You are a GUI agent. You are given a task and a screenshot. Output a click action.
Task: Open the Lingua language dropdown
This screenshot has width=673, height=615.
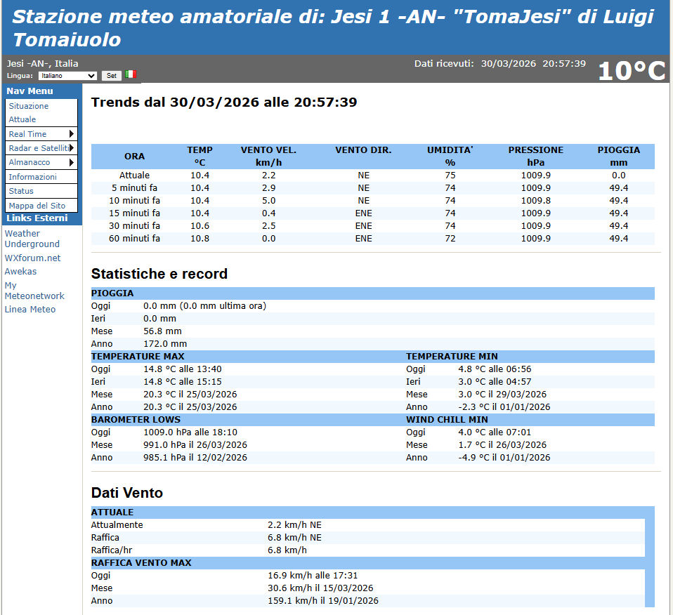coord(67,75)
